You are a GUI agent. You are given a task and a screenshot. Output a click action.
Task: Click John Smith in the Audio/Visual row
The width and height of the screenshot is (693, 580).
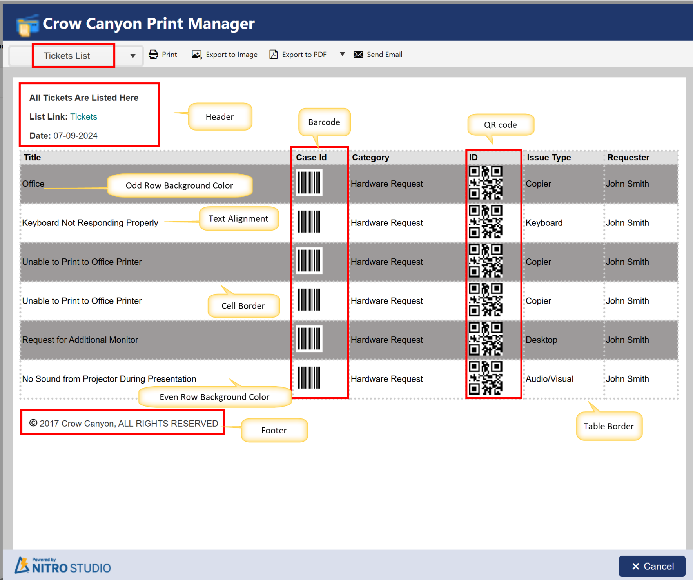(628, 379)
